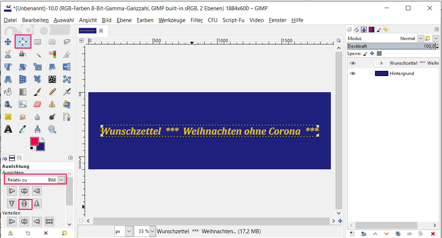Open tool options tab configuration menu
Image resolution: width=442 pixels, height=238 pixels.
70,158
